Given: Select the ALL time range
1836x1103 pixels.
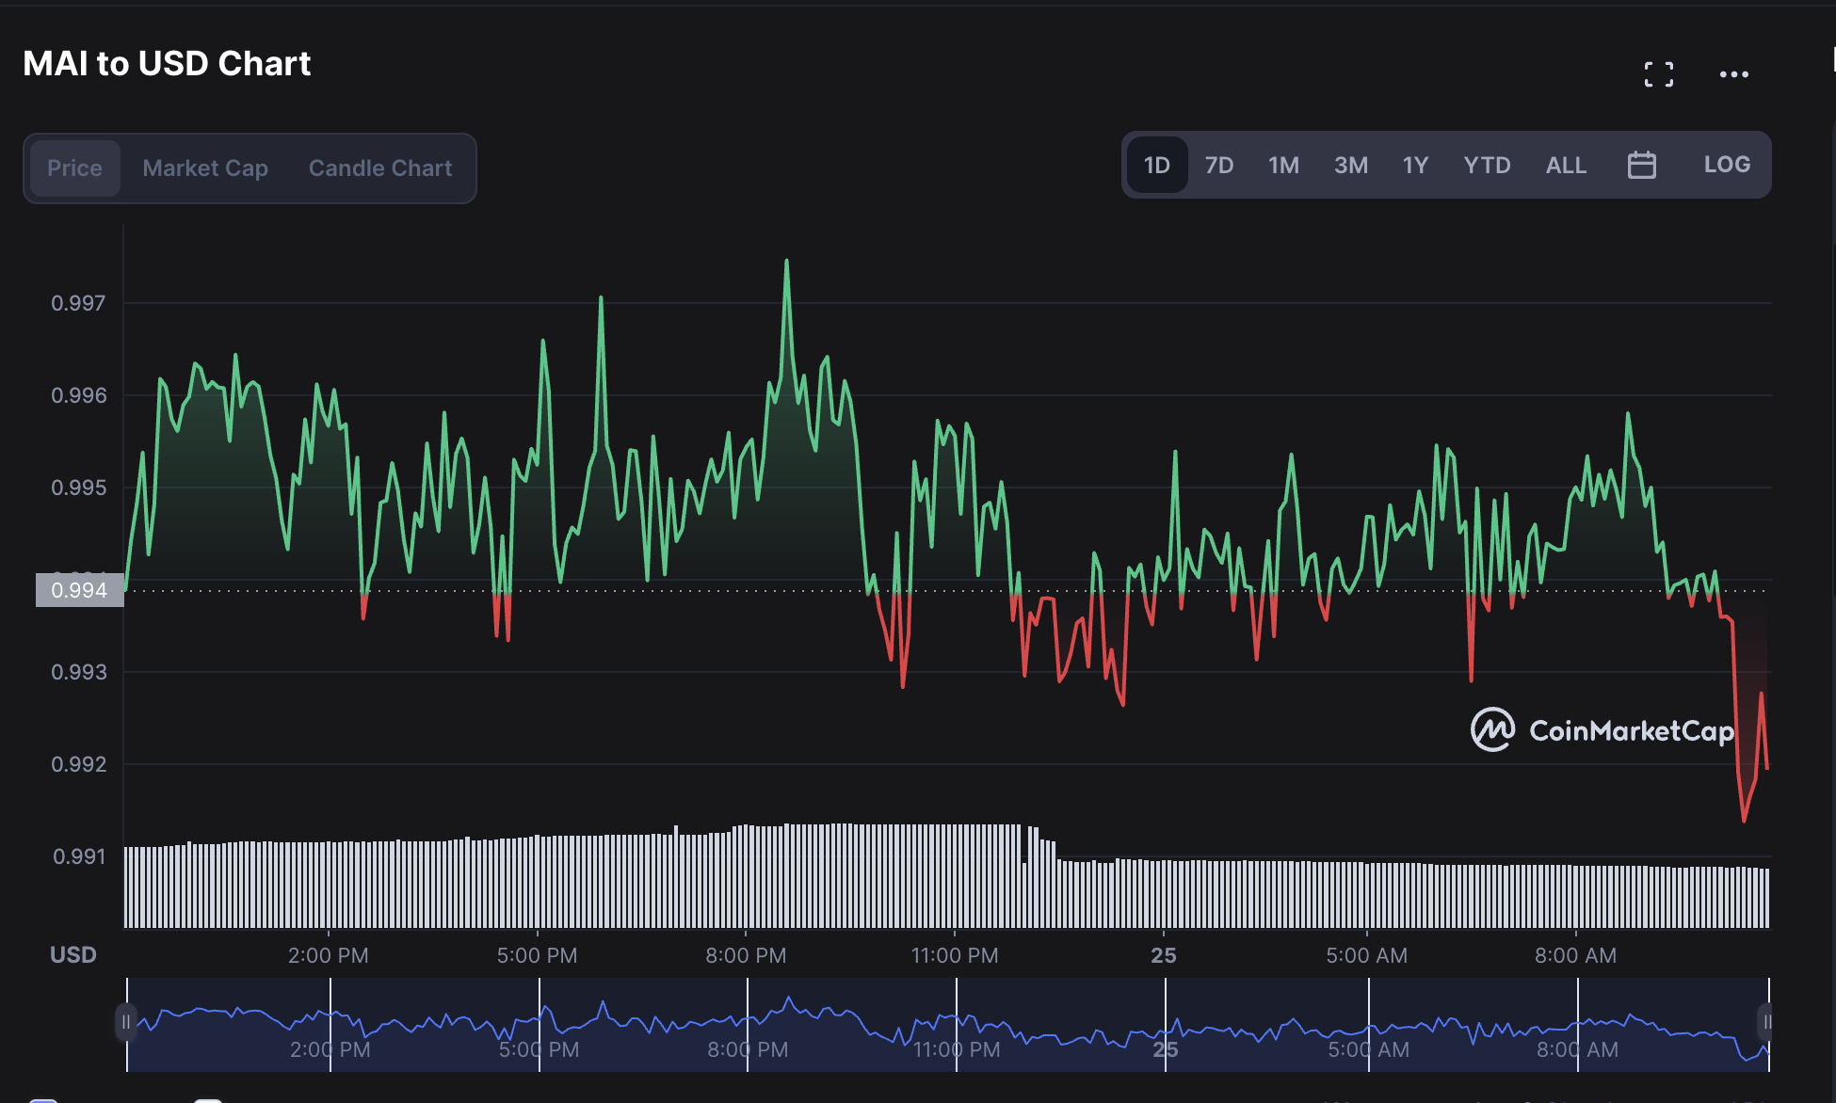Looking at the screenshot, I should [1566, 166].
